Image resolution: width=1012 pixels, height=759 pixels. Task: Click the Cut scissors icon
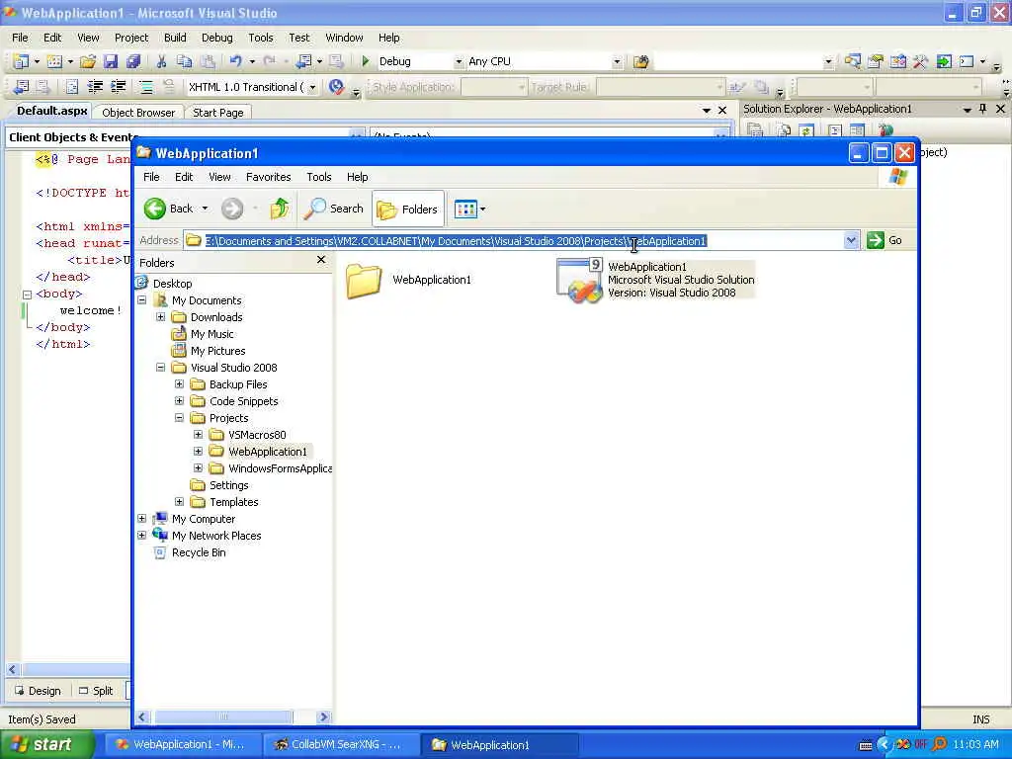coord(161,61)
